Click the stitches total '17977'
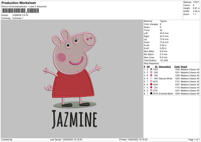This screenshot has height=142, width=201. (196, 2)
